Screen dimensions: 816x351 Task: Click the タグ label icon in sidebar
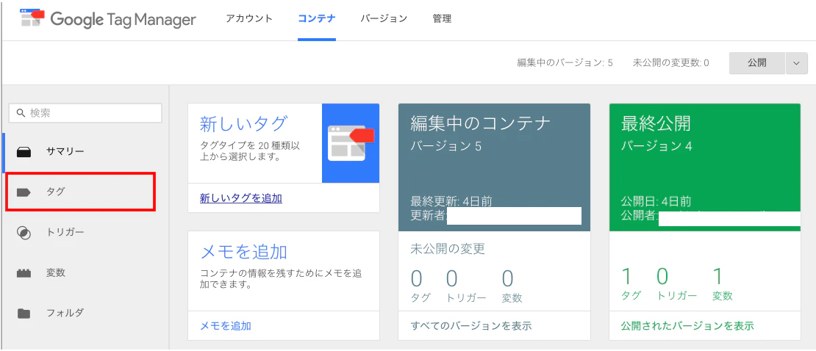pyautogui.click(x=24, y=192)
